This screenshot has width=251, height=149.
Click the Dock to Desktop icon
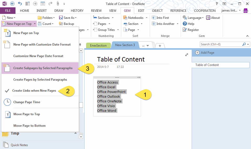[x=28, y=3]
